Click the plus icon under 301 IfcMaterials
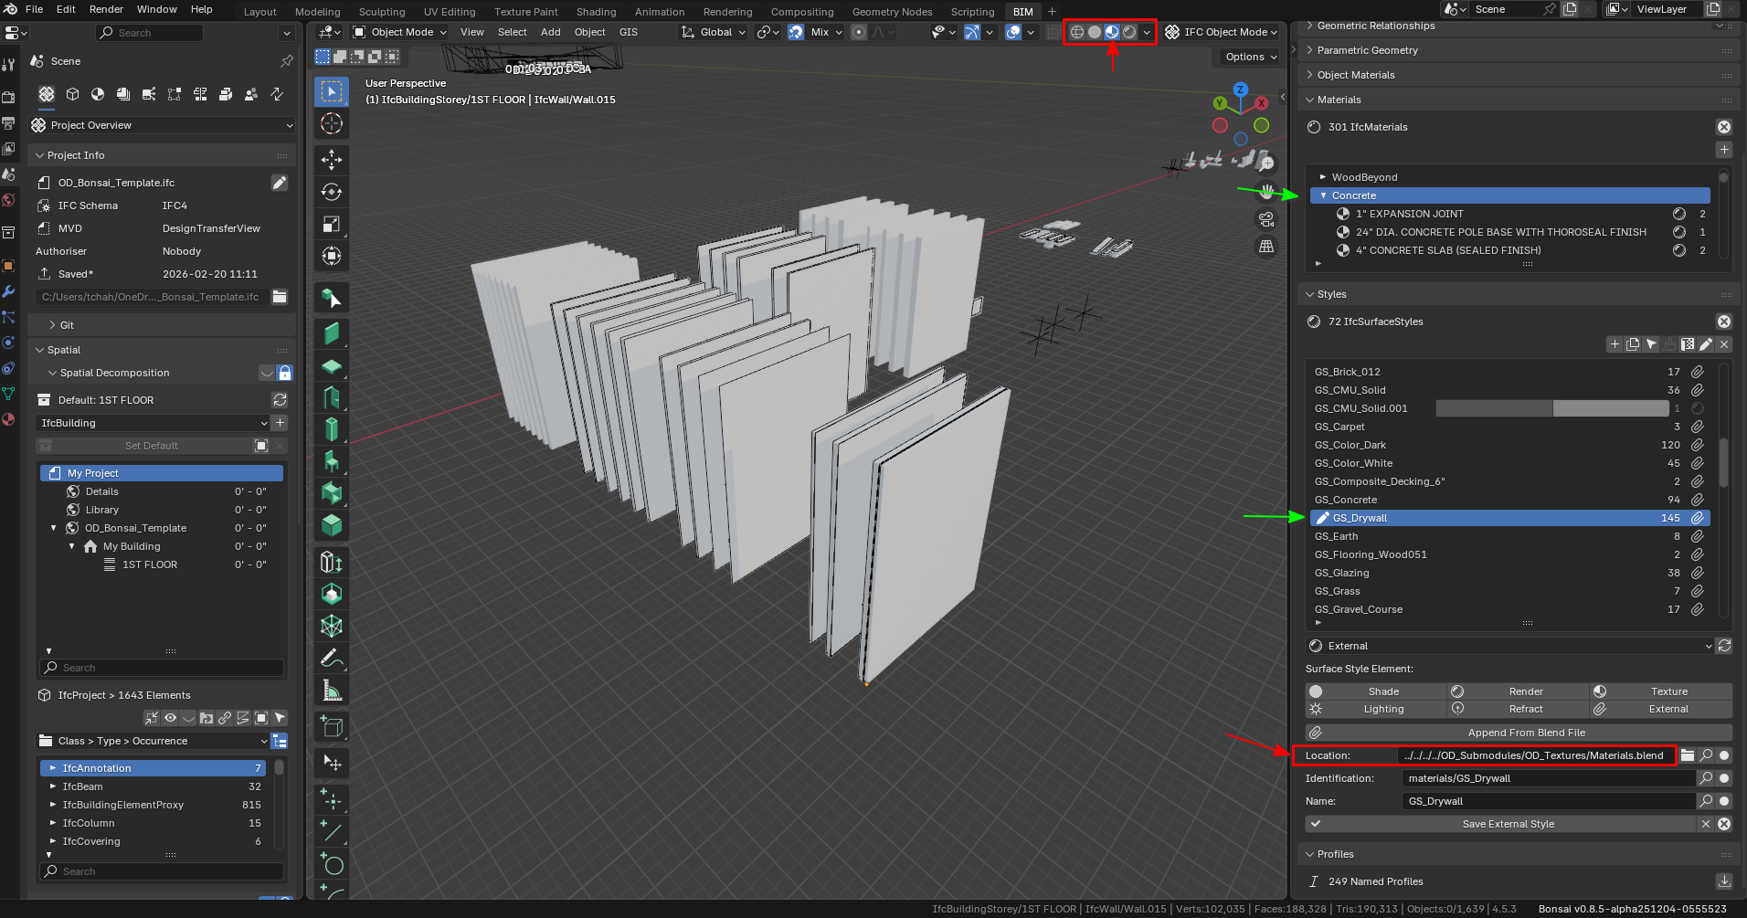Screen dimensions: 1747x918 click(1723, 149)
